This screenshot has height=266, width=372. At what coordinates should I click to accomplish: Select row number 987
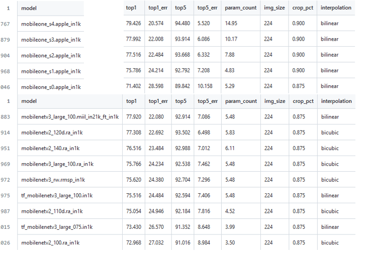click(x=5, y=211)
